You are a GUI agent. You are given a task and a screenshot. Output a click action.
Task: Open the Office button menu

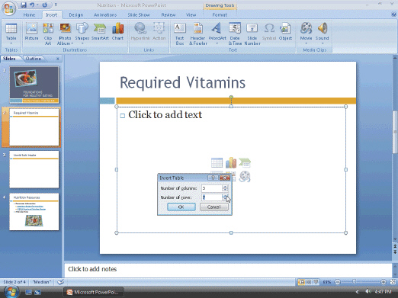[x=8, y=8]
